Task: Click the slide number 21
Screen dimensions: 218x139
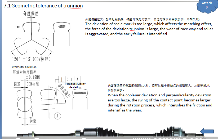Action: pos(204,137)
